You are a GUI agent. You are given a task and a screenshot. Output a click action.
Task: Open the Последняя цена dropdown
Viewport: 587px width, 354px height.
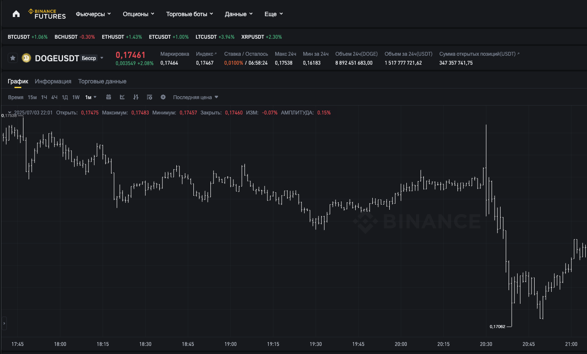[x=196, y=97]
